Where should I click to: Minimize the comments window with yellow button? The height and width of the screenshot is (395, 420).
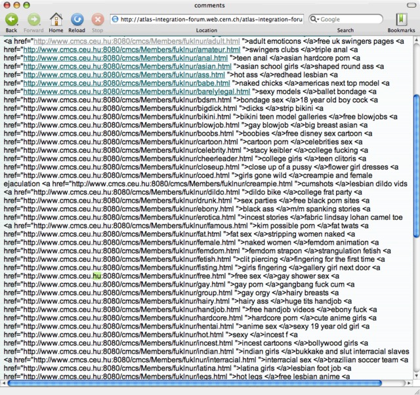16,5
